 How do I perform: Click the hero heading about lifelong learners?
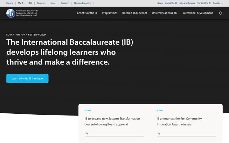point(70,52)
